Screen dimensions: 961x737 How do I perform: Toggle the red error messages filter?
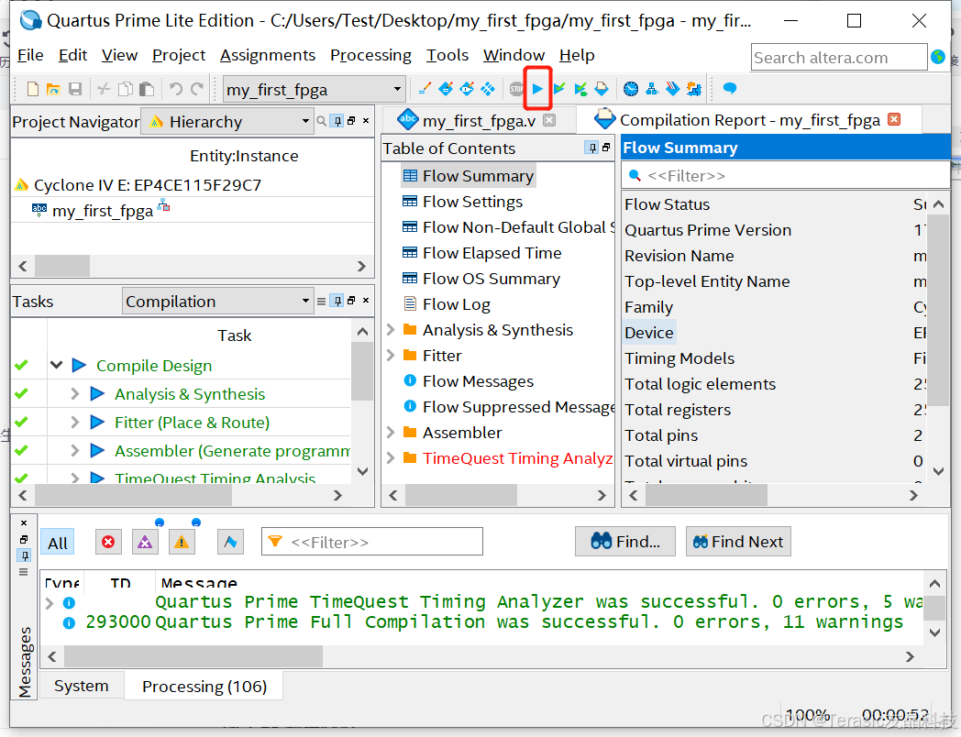108,542
